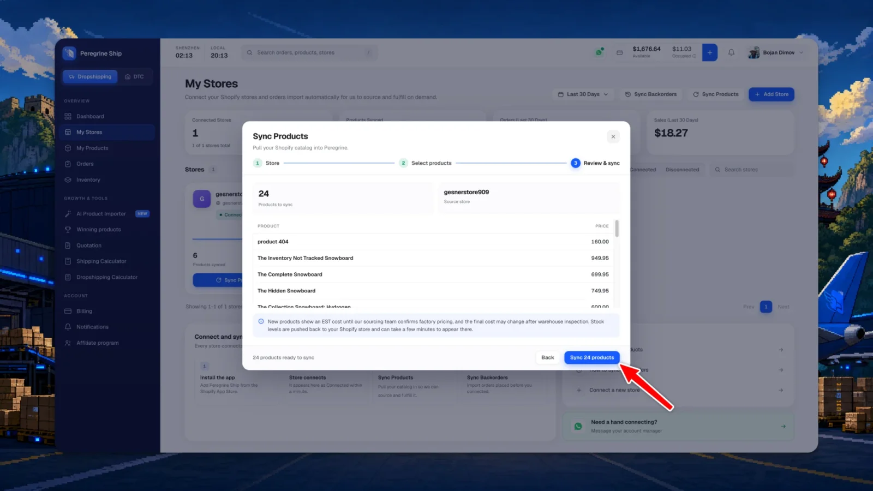Filter stores by Disconnected
The image size is (873, 491).
[682, 170]
